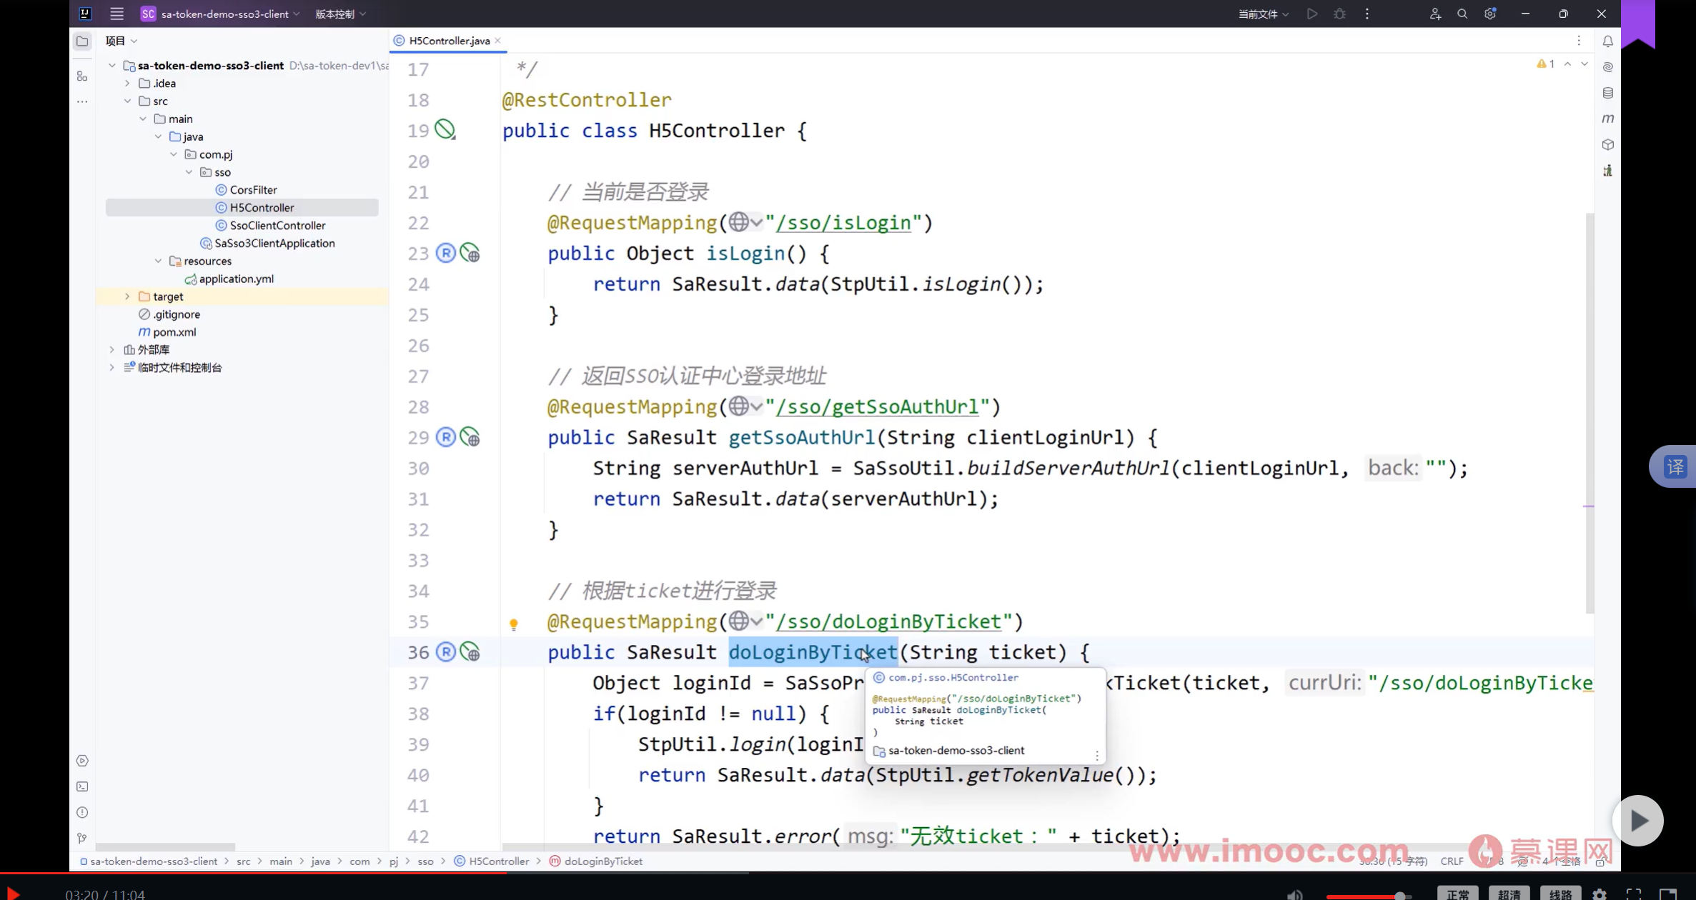Expand the target folder arrow

pyautogui.click(x=127, y=296)
